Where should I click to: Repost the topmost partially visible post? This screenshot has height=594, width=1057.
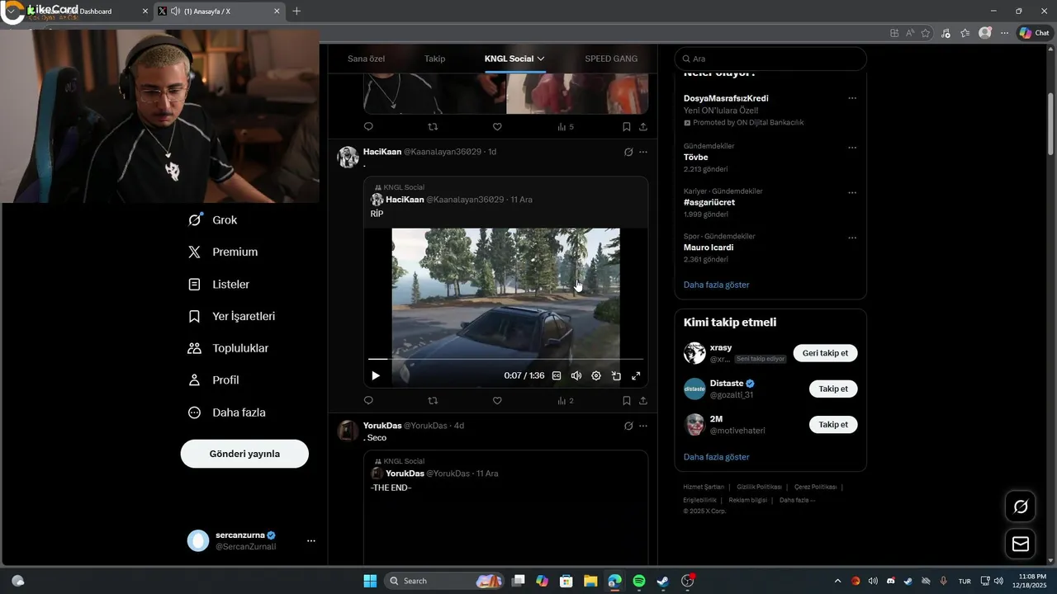pyautogui.click(x=433, y=127)
